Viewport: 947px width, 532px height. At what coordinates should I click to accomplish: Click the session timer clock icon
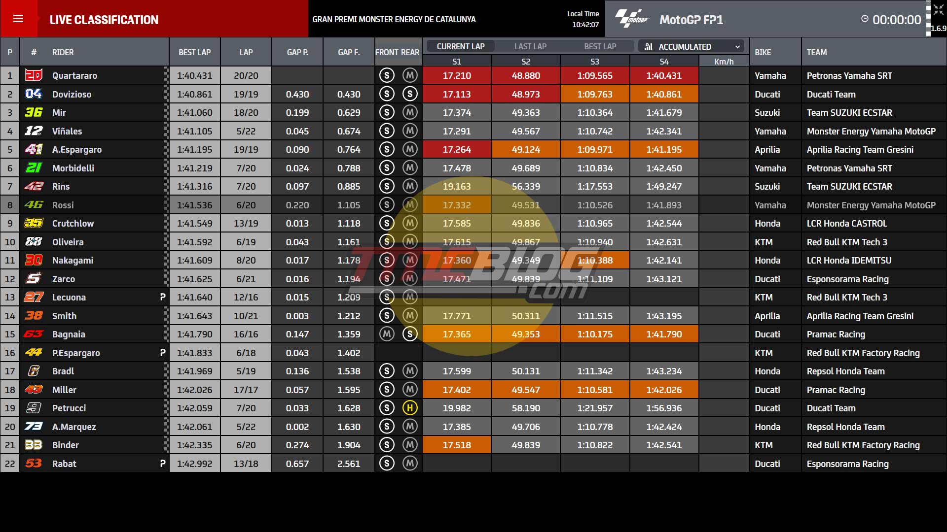pos(865,19)
